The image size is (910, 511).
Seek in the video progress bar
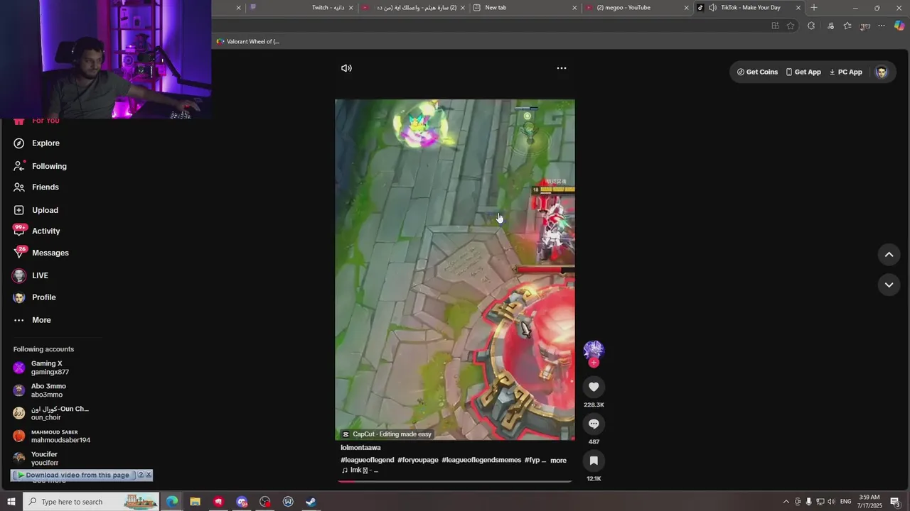[455, 481]
